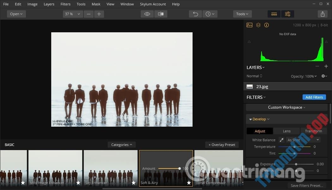Open the layers stack panel icon
Screen dimensions: 332x190
(x=258, y=25)
